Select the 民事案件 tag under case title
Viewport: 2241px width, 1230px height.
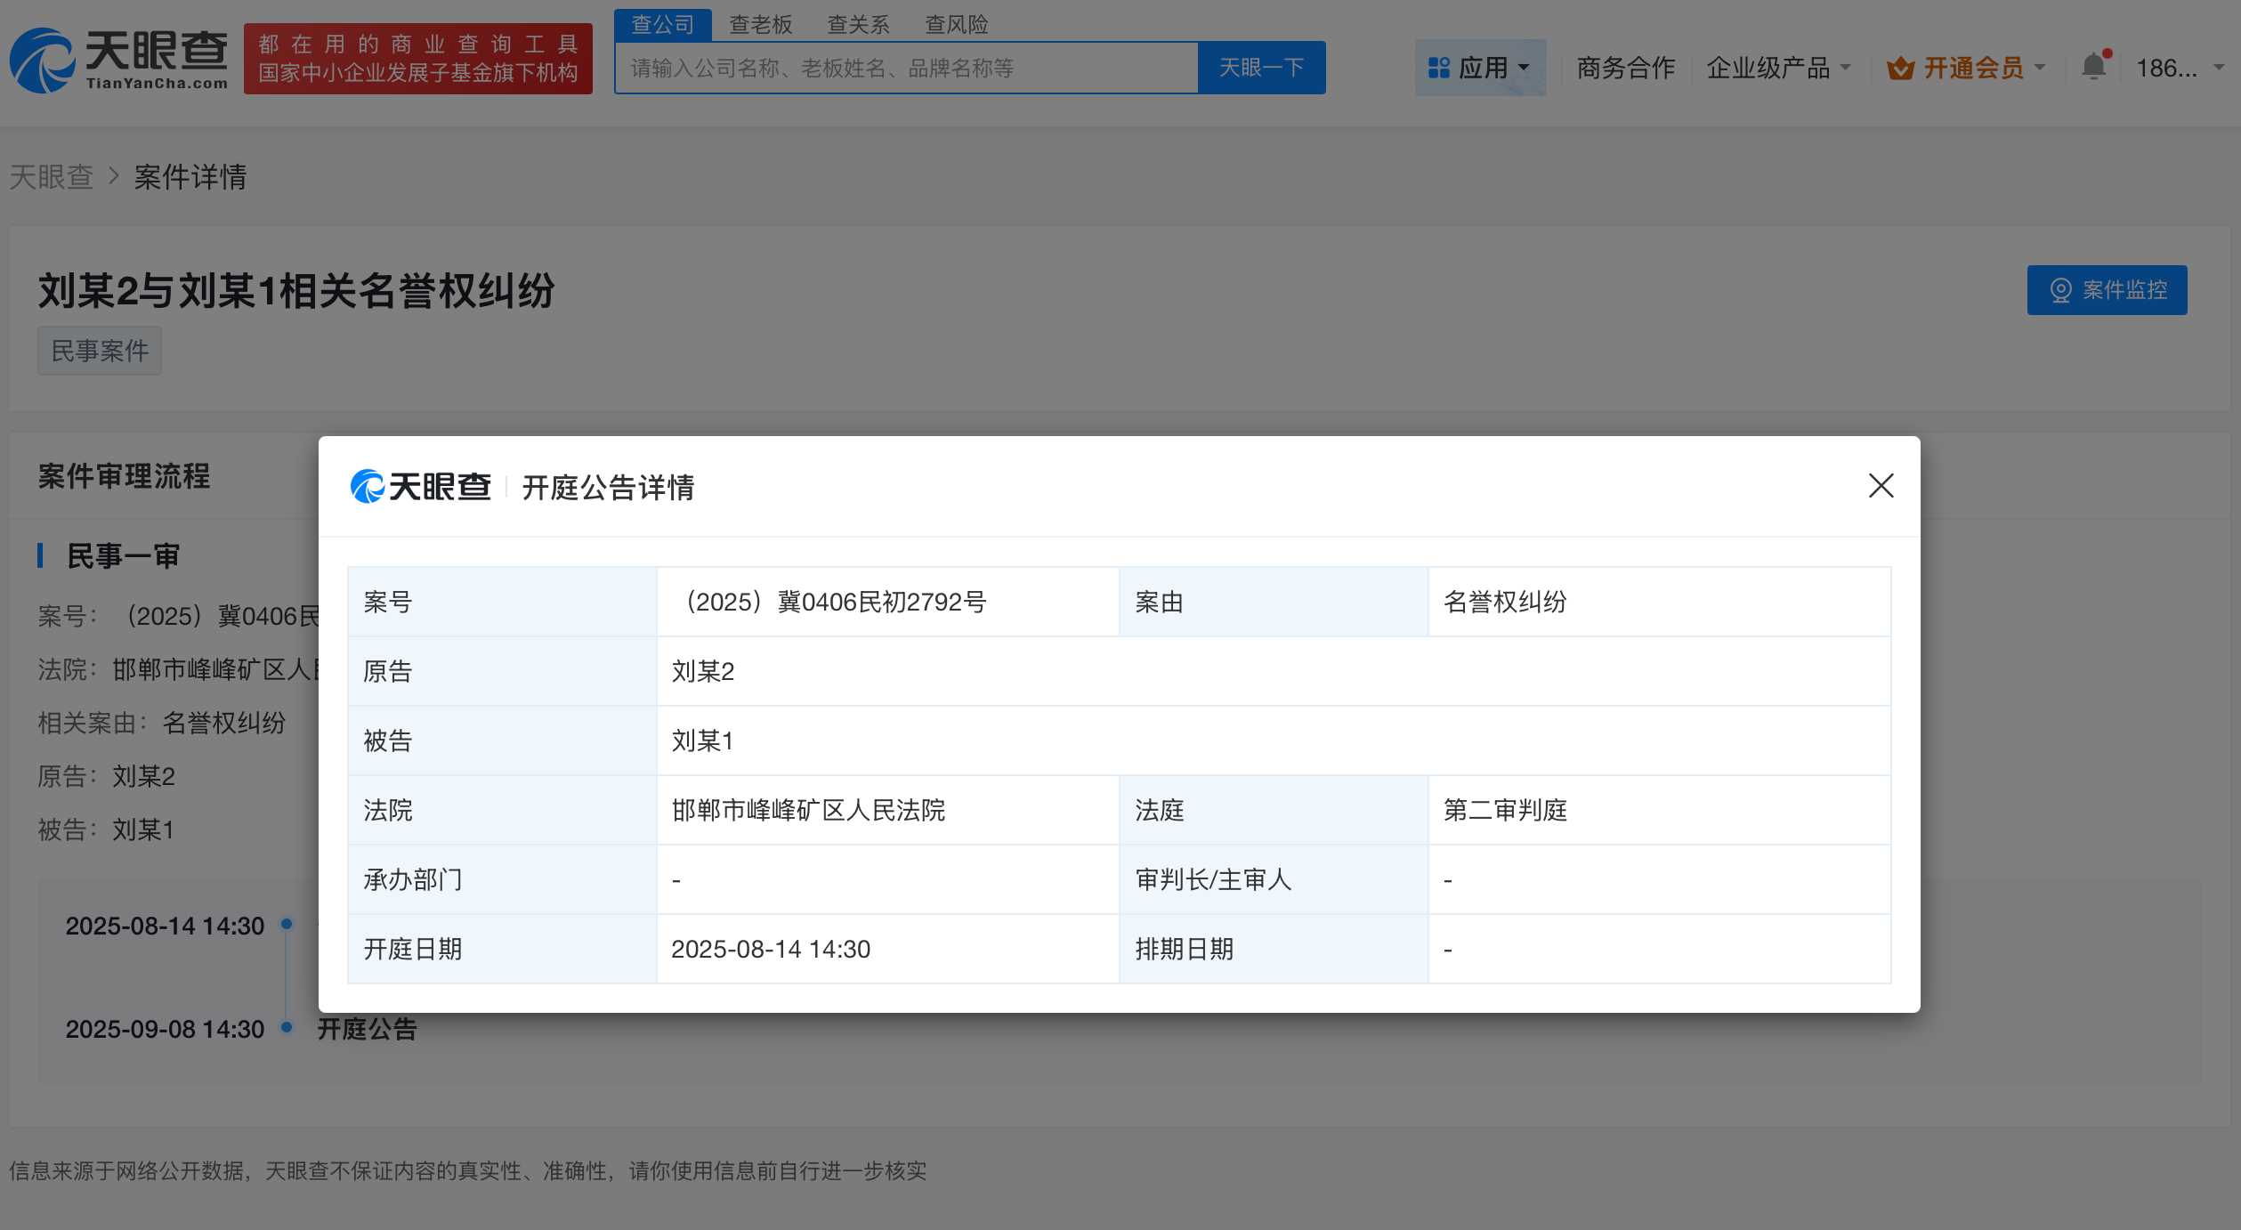pyautogui.click(x=99, y=351)
